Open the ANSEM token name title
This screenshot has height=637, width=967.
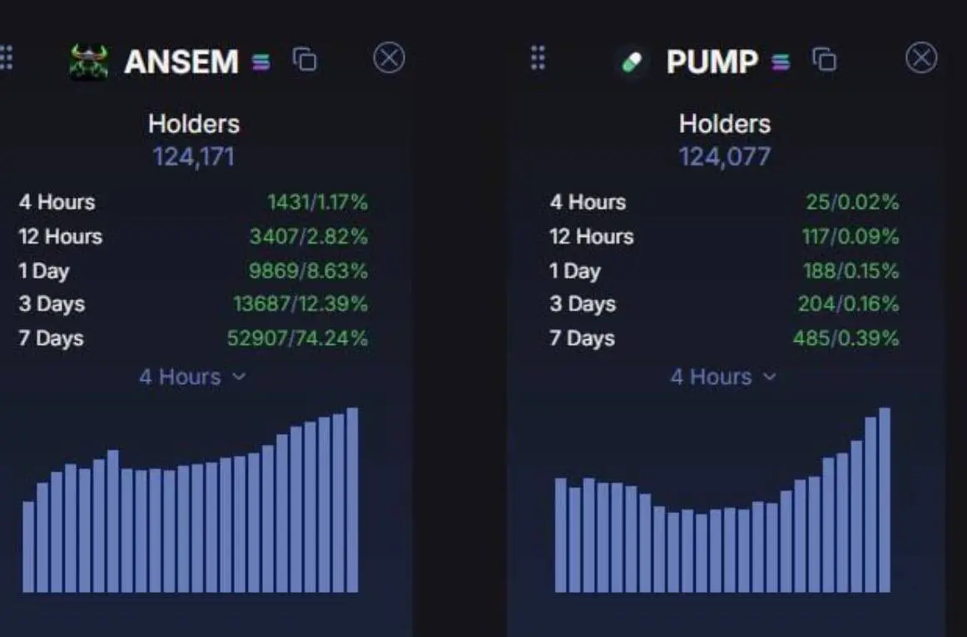coord(181,62)
